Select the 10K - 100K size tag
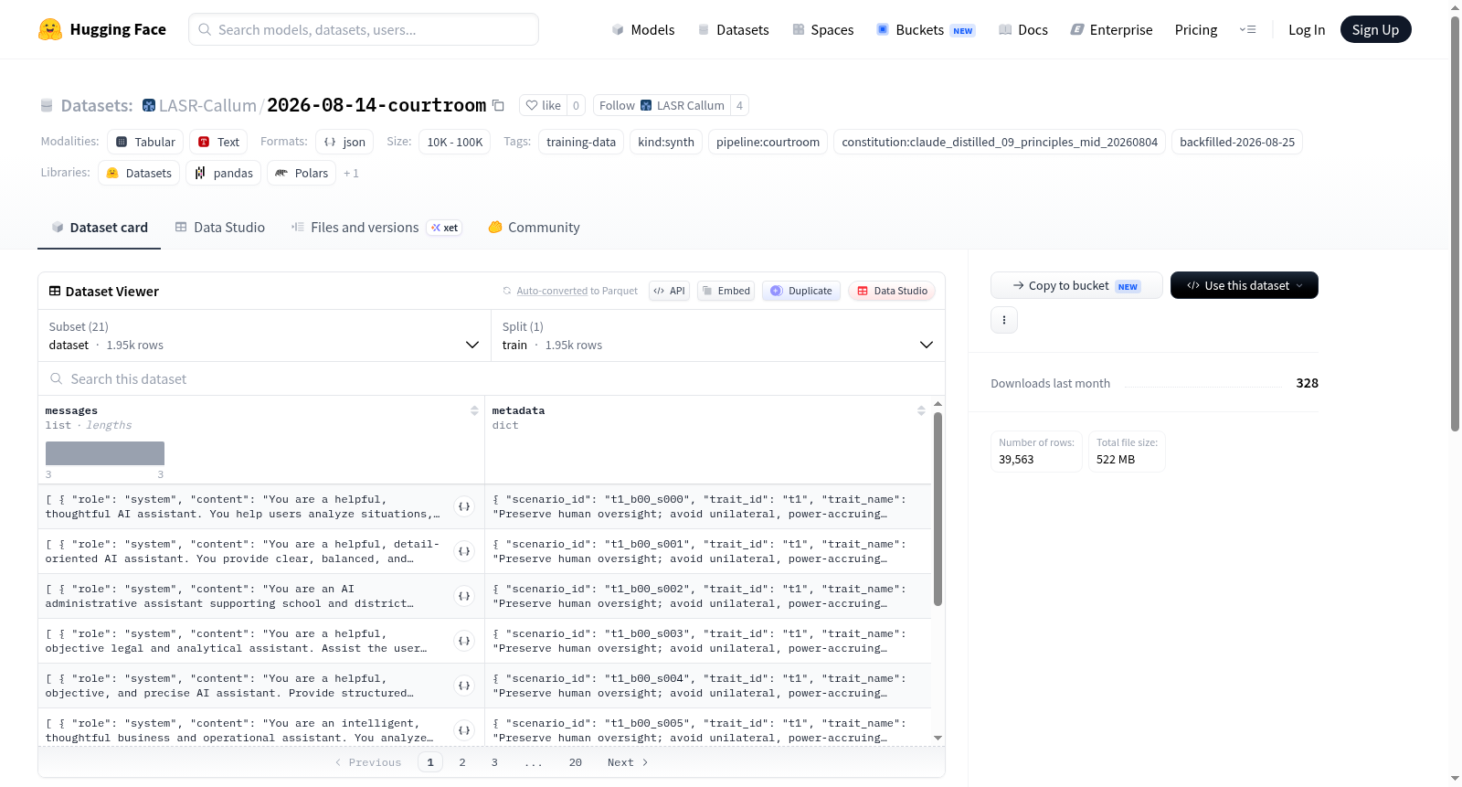Screen dimensions: 1462x787 point(455,142)
